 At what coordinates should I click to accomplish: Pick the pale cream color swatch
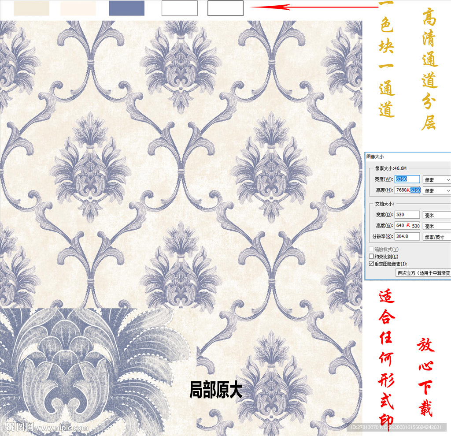coord(78,8)
